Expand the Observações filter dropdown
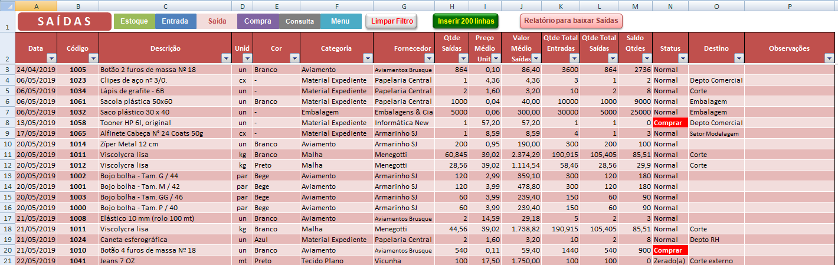 pos(830,58)
